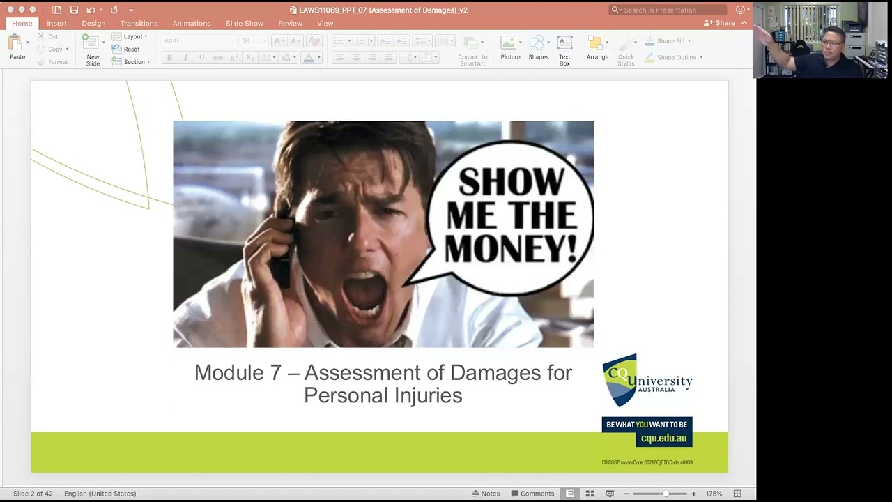Open the Shapes gallery

pyautogui.click(x=538, y=48)
